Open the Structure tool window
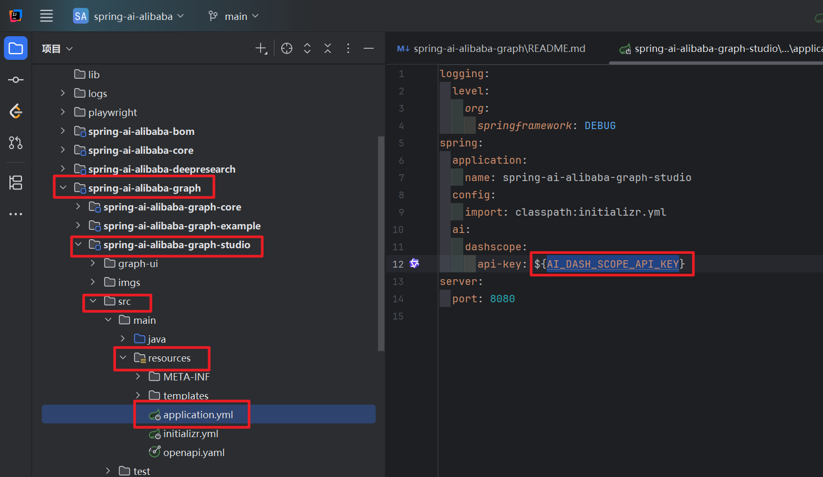 [x=16, y=183]
